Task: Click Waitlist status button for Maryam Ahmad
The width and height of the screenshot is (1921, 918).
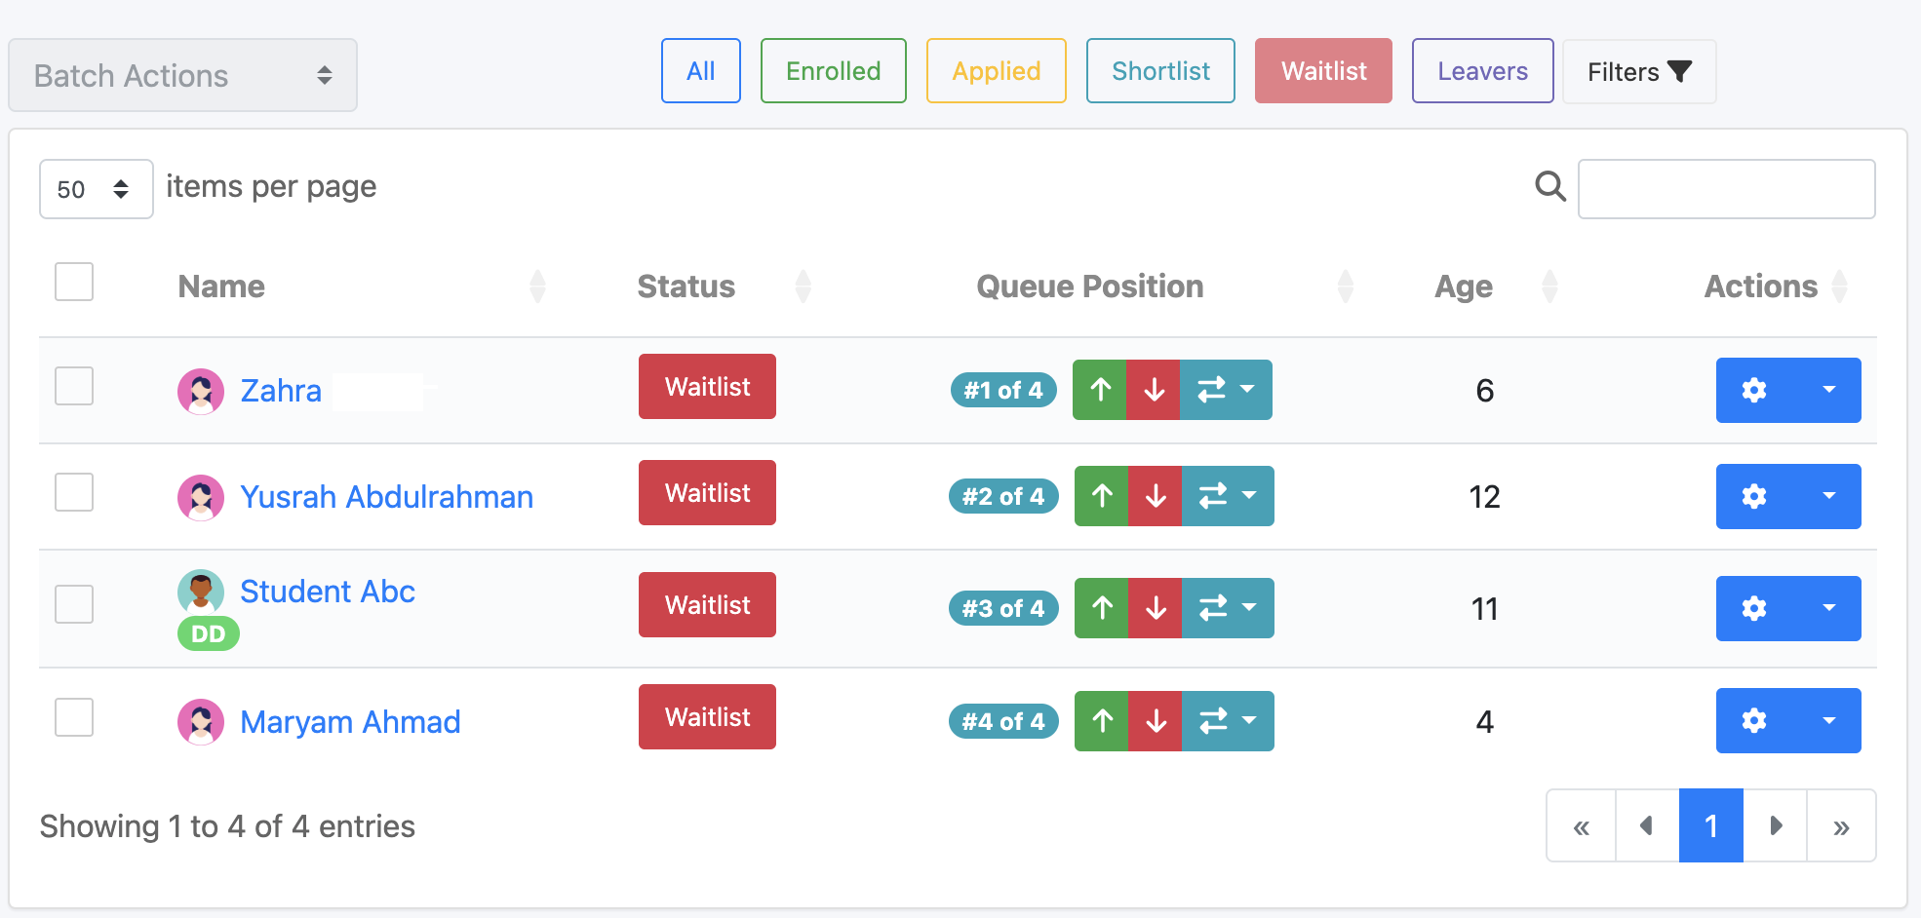Action: point(707,717)
